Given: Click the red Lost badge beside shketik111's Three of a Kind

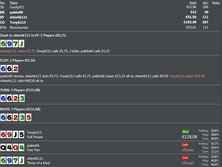Looking at the screenshot, I should coord(185,157).
